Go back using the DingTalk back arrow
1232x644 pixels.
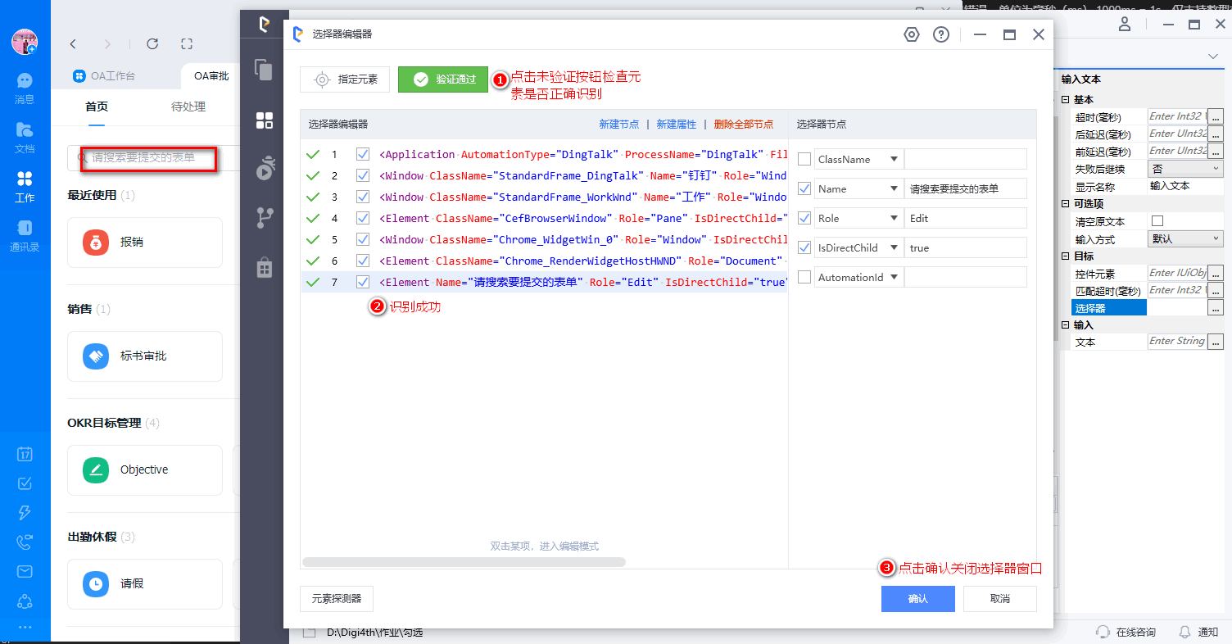click(x=73, y=43)
